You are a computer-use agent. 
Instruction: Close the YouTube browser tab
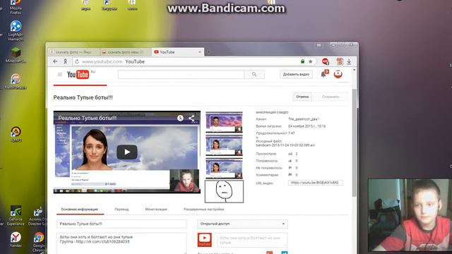pos(200,52)
